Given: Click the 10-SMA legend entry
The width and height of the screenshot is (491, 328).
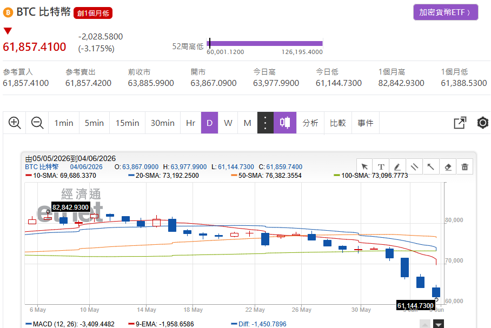Looking at the screenshot, I should (61, 176).
